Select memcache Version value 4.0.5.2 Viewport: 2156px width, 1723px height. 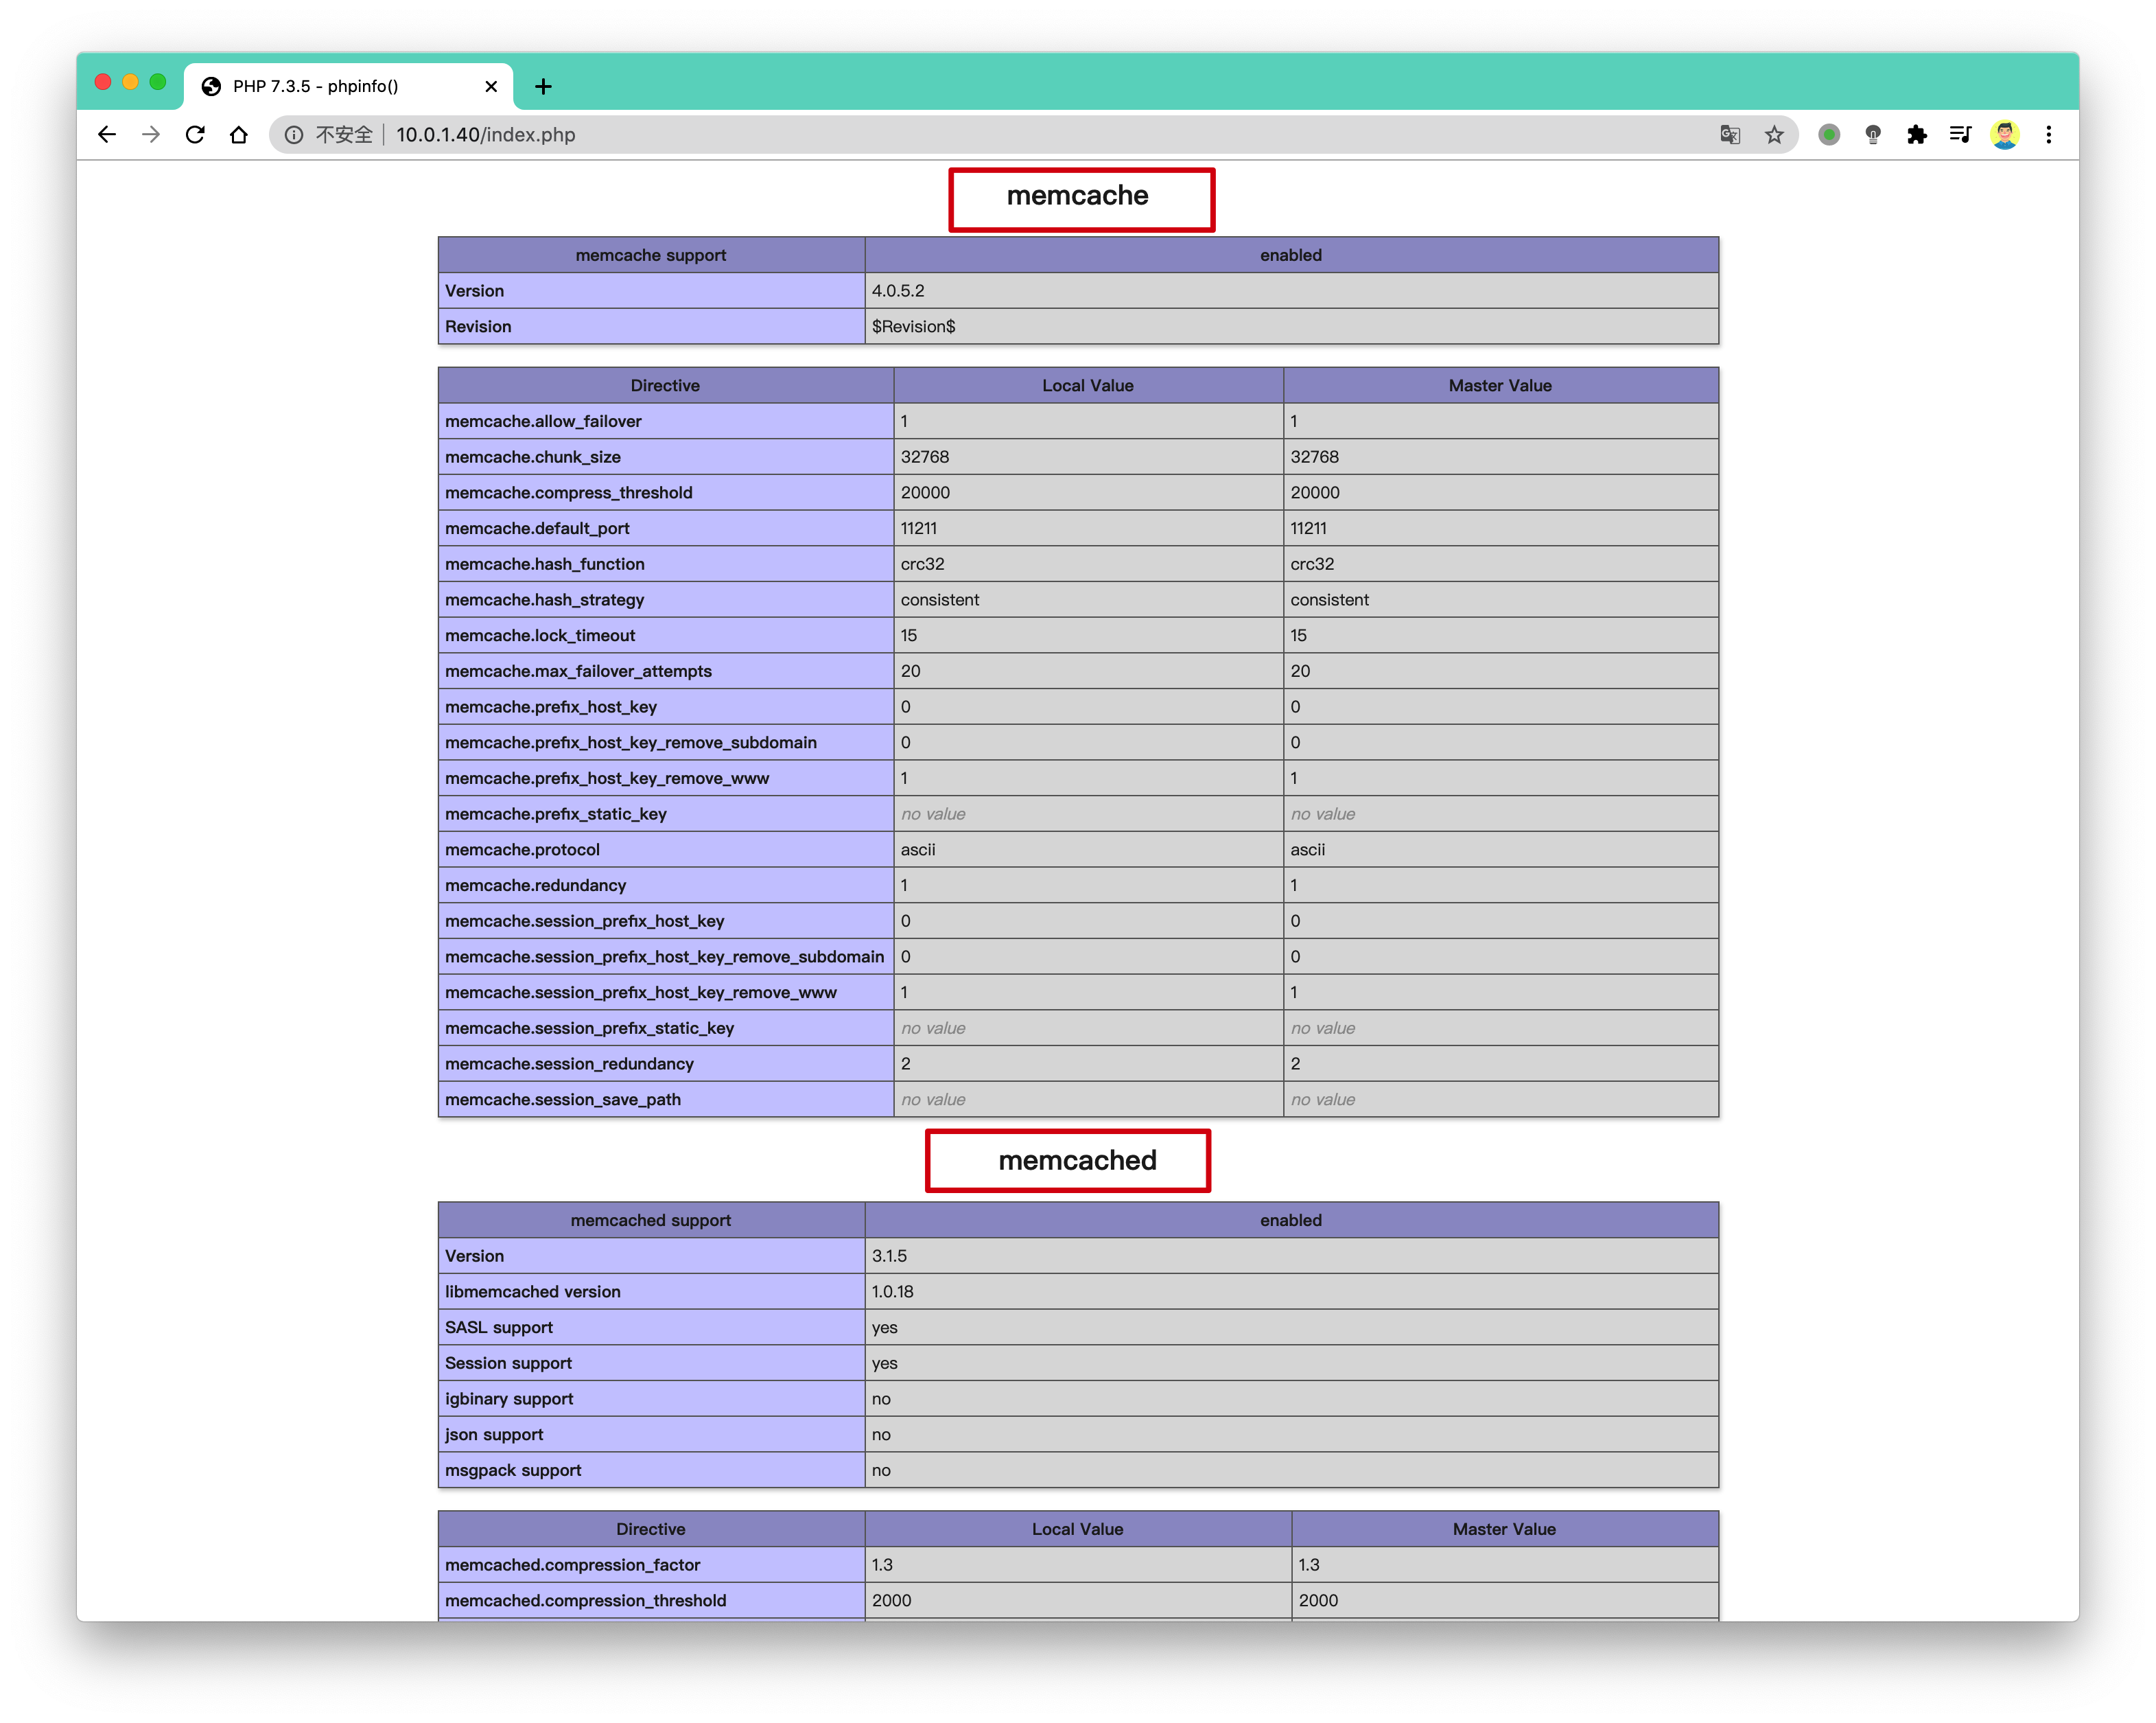(x=898, y=290)
